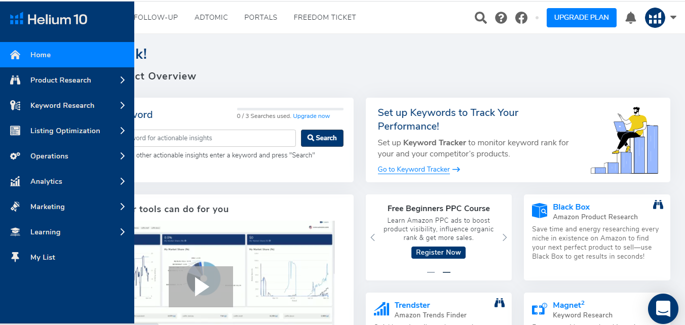685x325 pixels.
Task: Click the magnifying glass search icon in header
Action: click(x=480, y=18)
